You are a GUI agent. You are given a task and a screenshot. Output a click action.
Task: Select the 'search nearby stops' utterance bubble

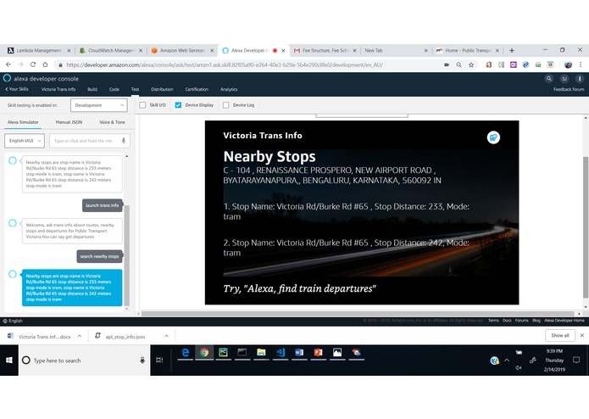[99, 256]
